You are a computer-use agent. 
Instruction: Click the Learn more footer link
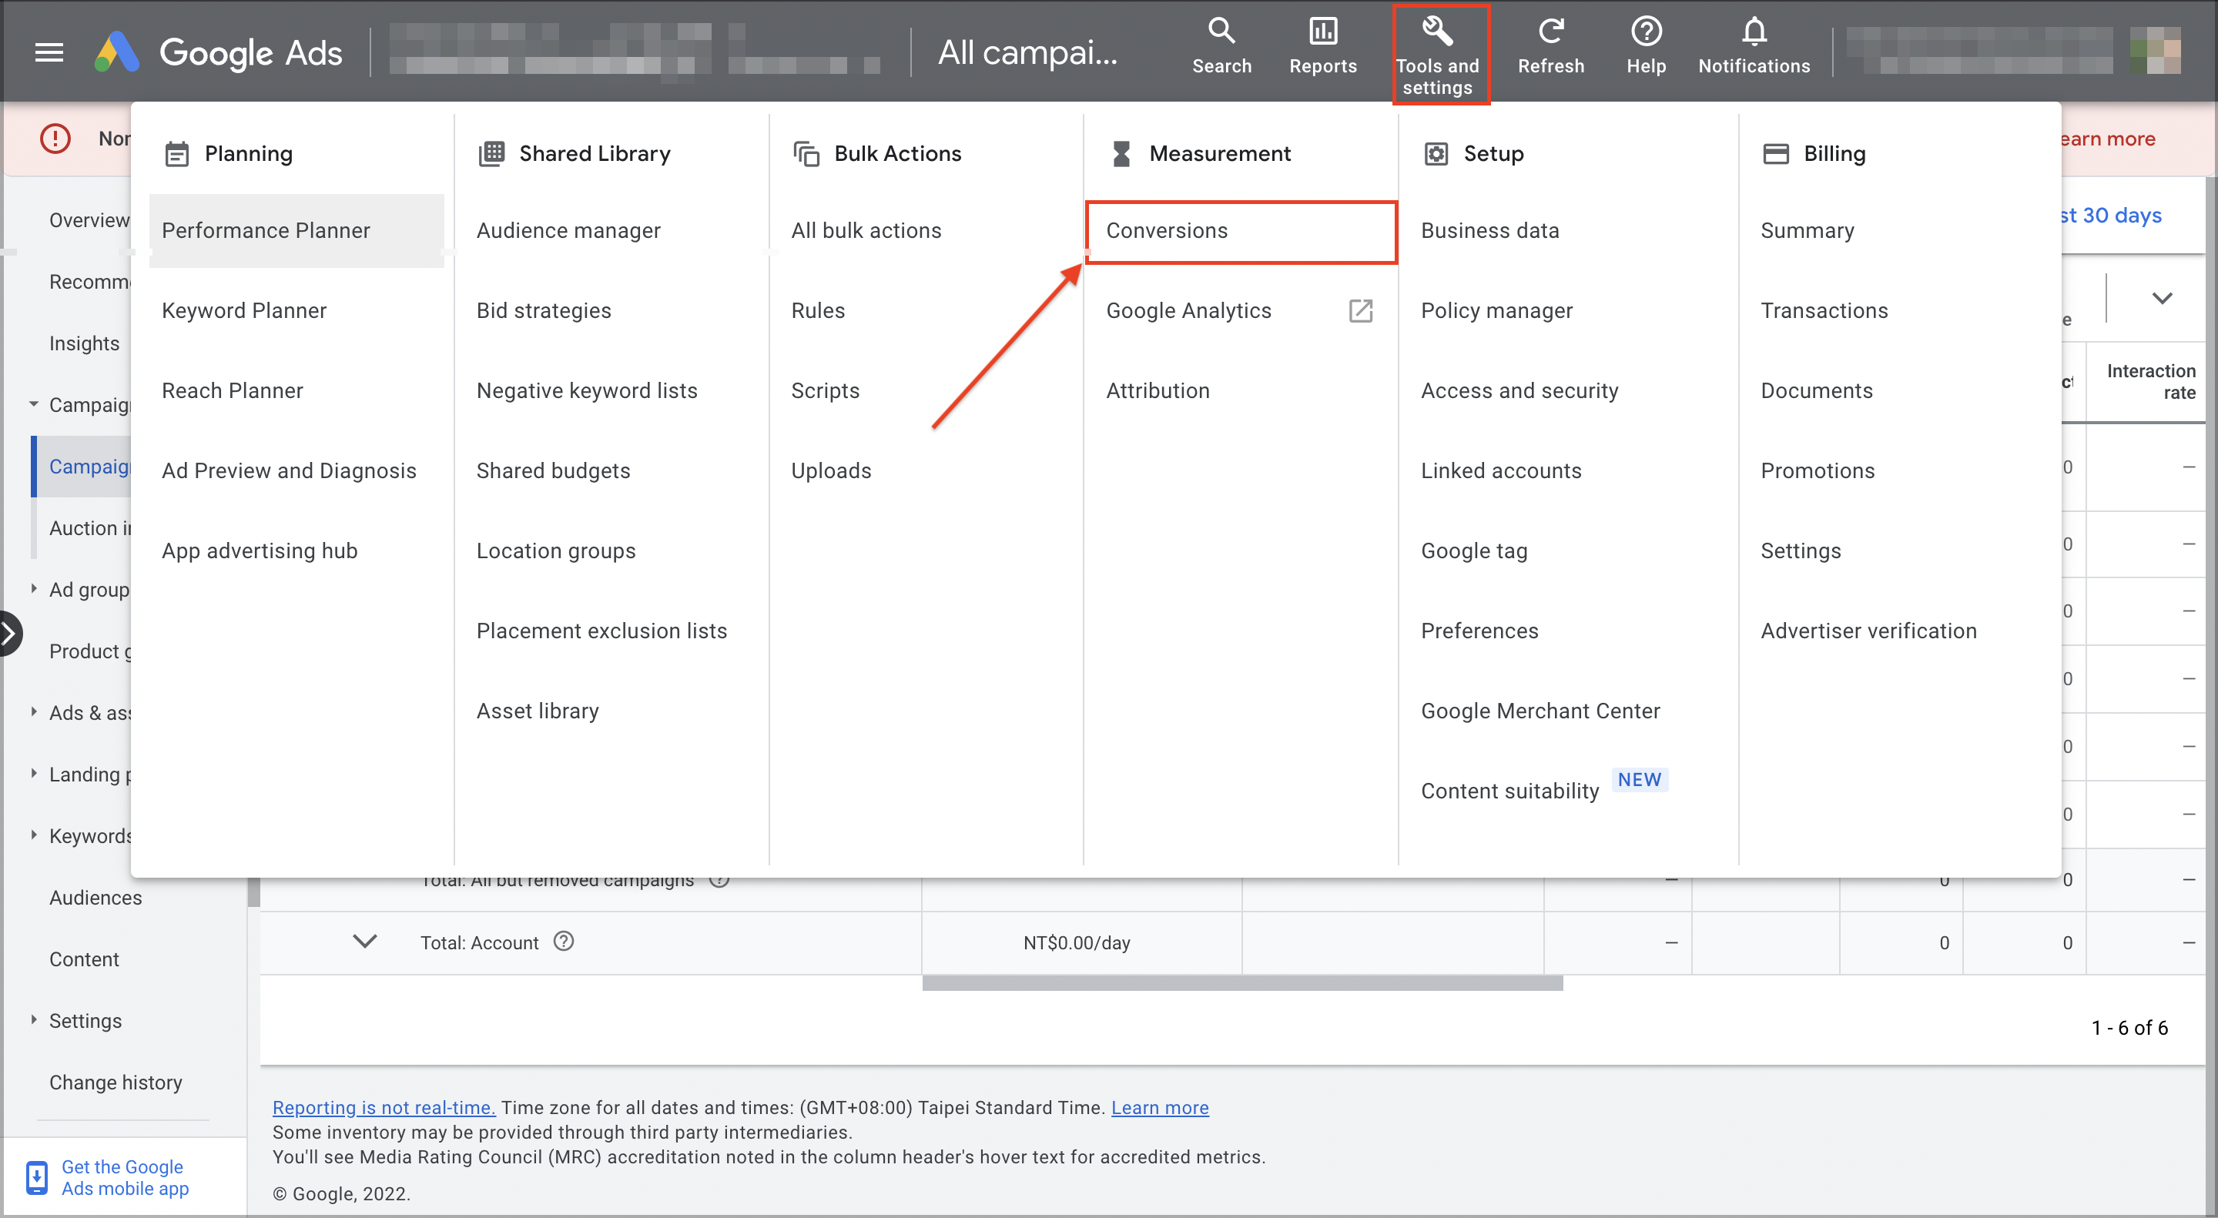point(1159,1108)
